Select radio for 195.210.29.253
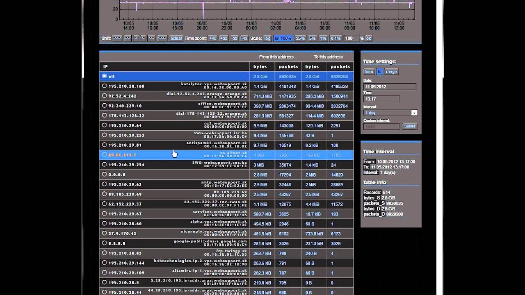Viewport: 525px width, 295px height. [x=104, y=135]
